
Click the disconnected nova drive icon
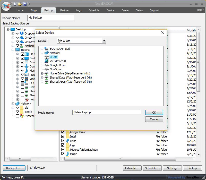27,99
